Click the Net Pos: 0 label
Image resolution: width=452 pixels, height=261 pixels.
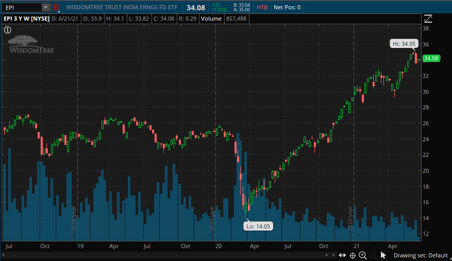pos(287,8)
